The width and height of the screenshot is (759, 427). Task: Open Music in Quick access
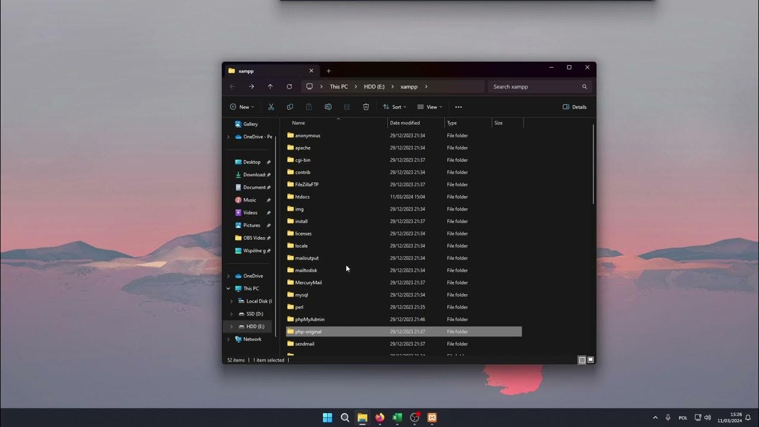250,200
